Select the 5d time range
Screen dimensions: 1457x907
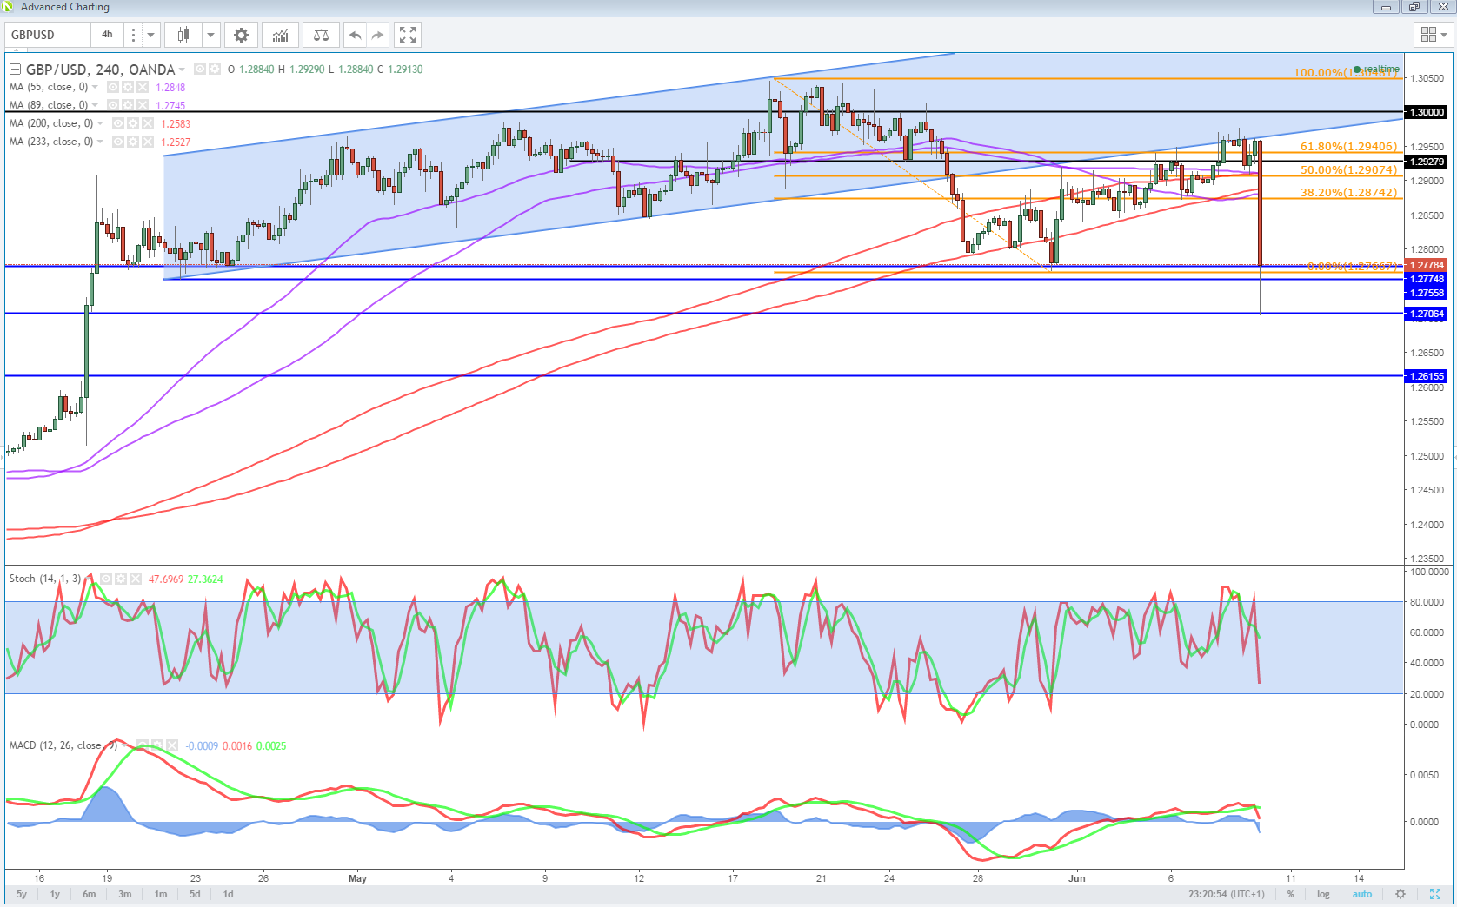point(195,894)
